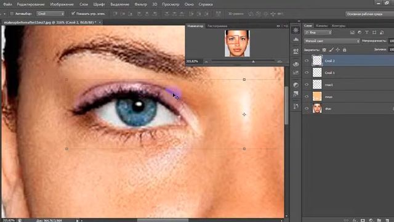Open the workspace switcher dropdown

point(369,14)
